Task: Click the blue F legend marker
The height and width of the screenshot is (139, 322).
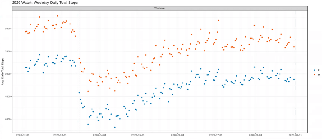Action: click(314, 70)
